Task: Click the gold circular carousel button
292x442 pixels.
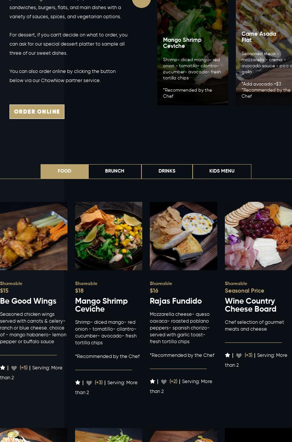Action: 141,2
